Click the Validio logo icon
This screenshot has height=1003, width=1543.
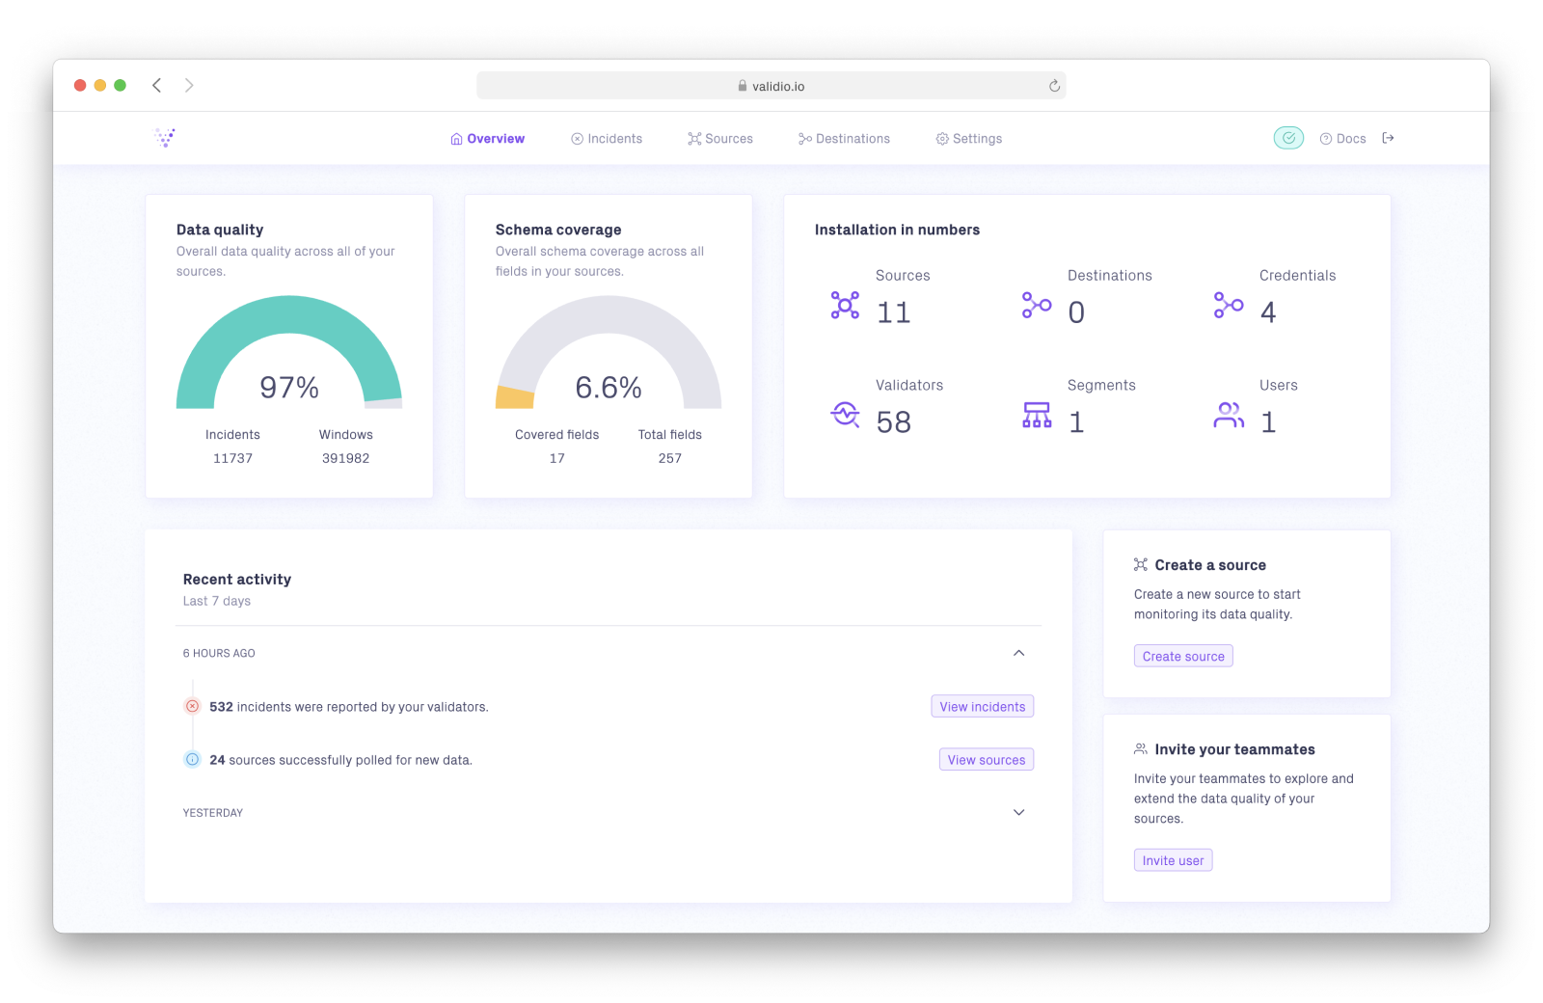coord(165,138)
